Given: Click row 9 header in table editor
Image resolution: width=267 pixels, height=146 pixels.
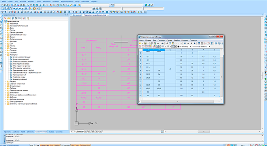Looking at the screenshot, I should point(141,74).
